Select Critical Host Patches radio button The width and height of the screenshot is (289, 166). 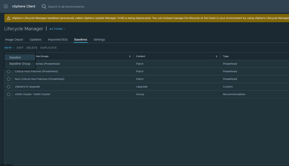coord(9,71)
